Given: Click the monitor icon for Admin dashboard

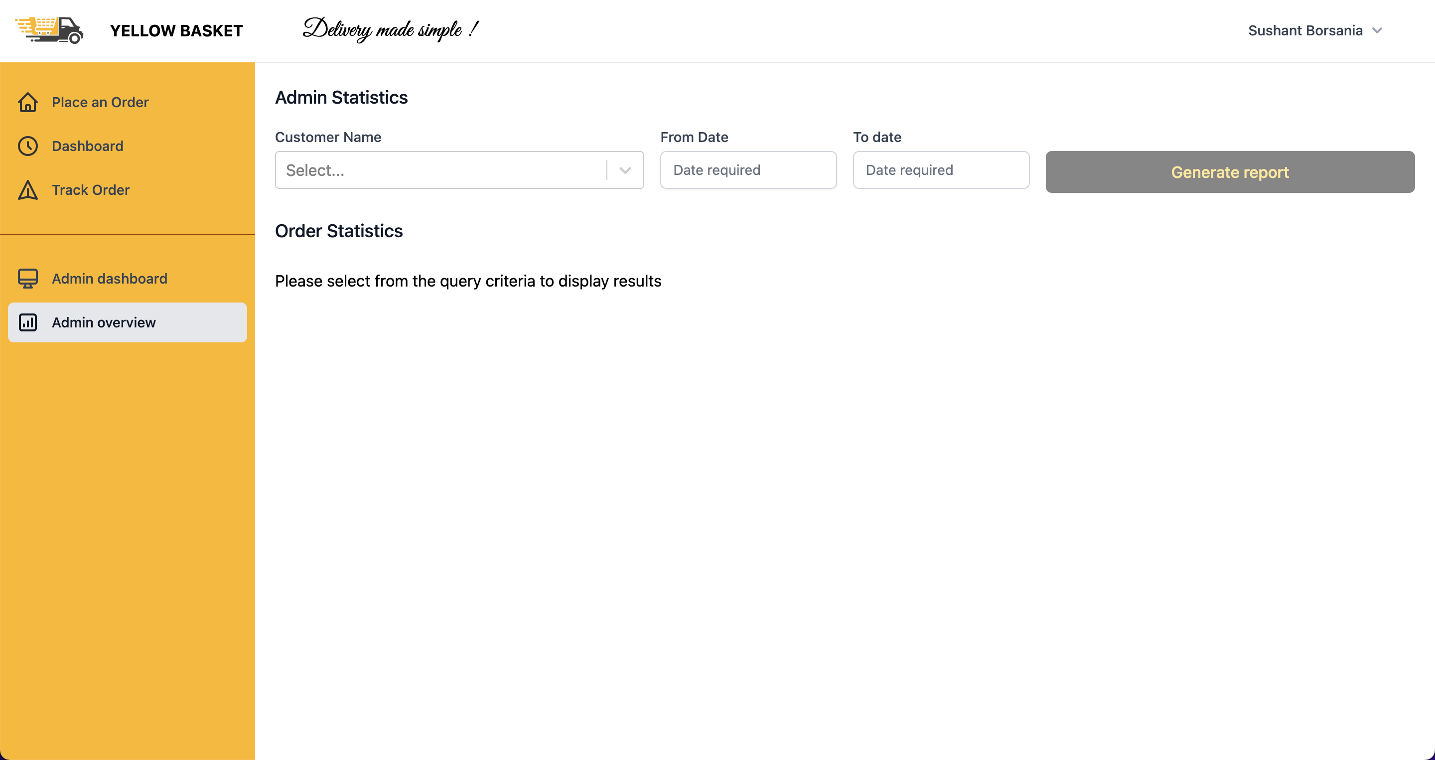Looking at the screenshot, I should pos(28,279).
